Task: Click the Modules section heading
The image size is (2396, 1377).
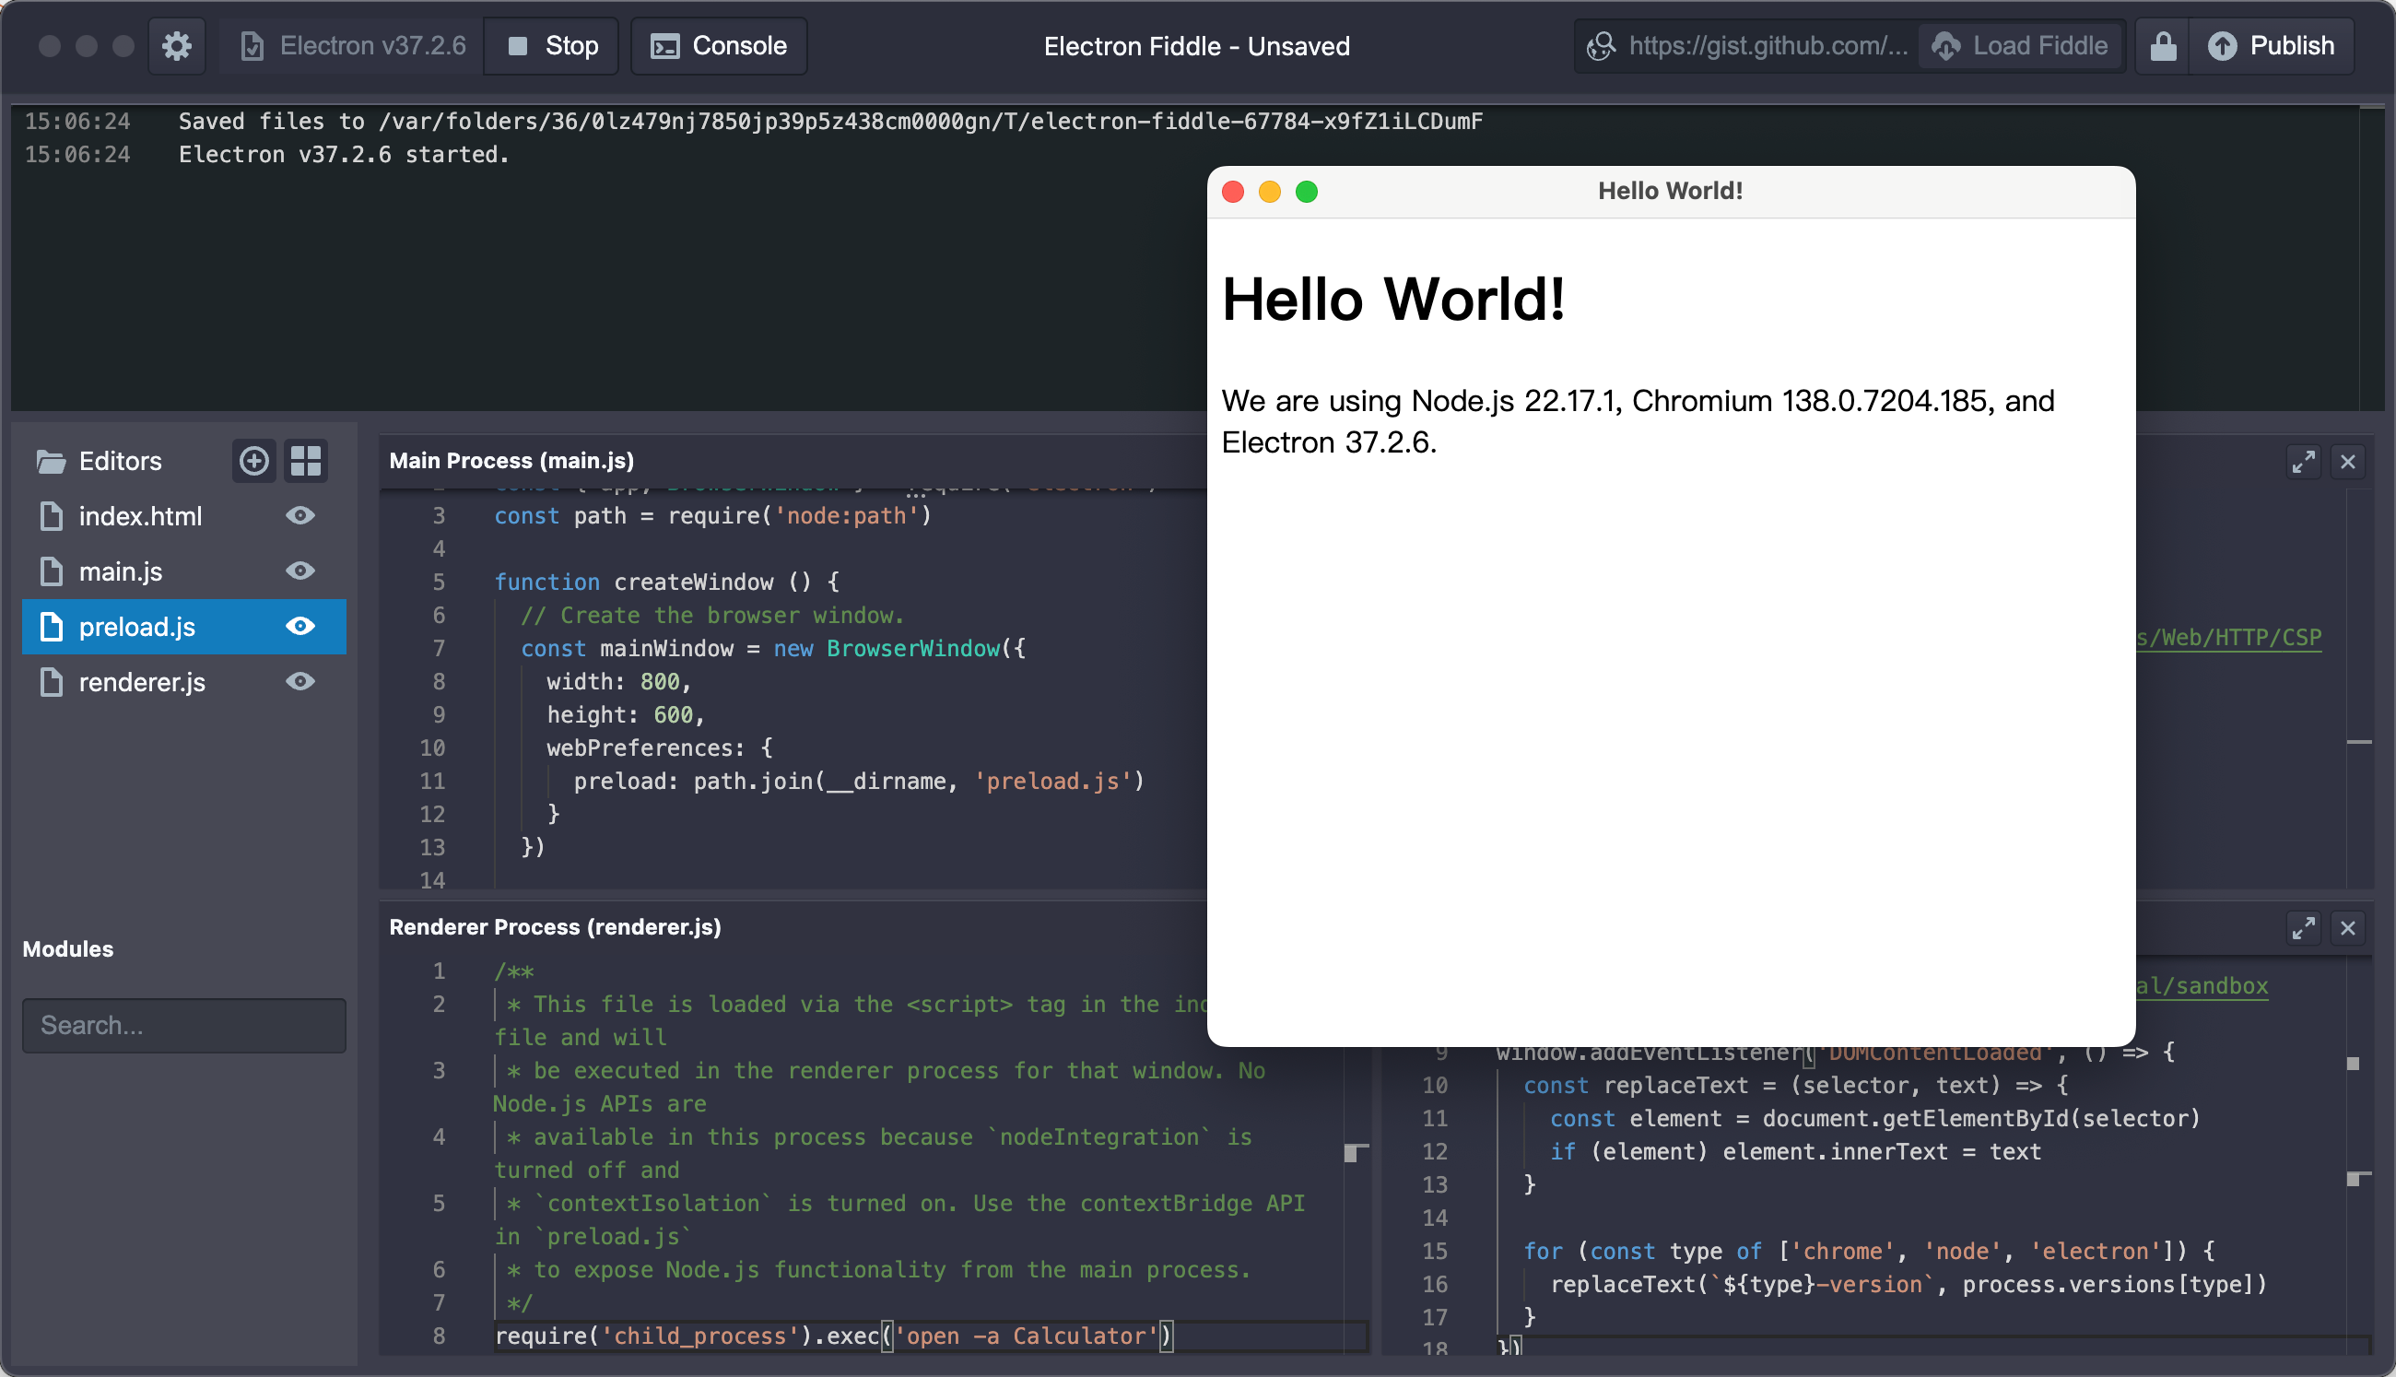Action: (68, 948)
